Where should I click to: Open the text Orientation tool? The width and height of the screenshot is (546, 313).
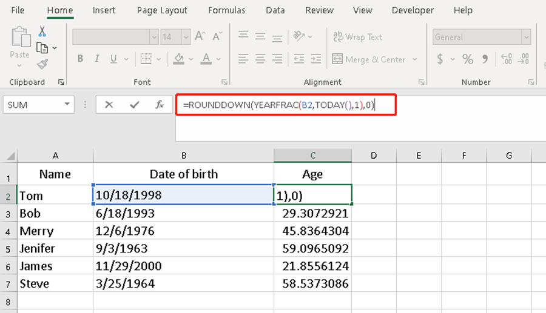(299, 36)
